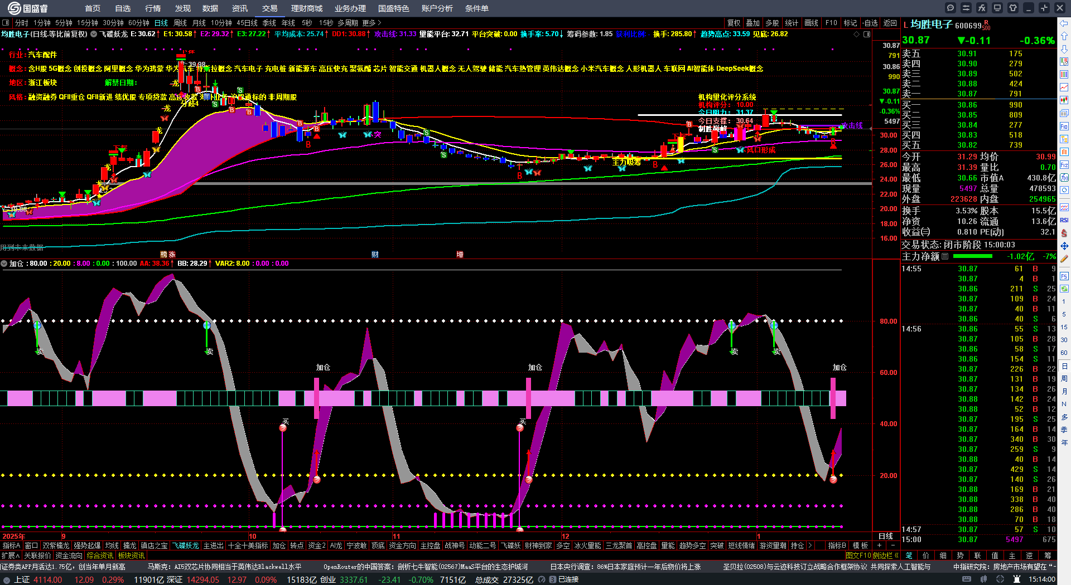The width and height of the screenshot is (1071, 585).
Task: Toggle the 标记 mark button
Action: (850, 23)
